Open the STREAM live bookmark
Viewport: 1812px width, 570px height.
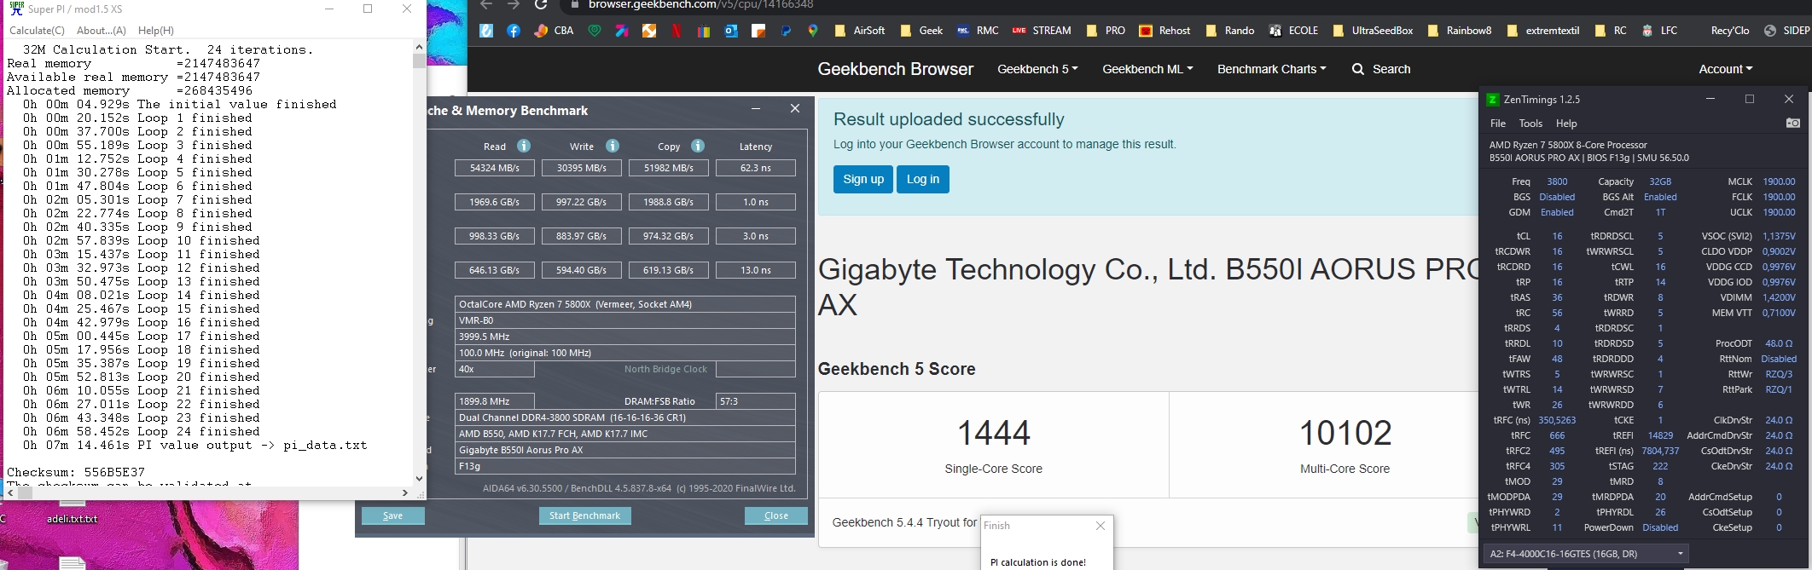point(1042,31)
